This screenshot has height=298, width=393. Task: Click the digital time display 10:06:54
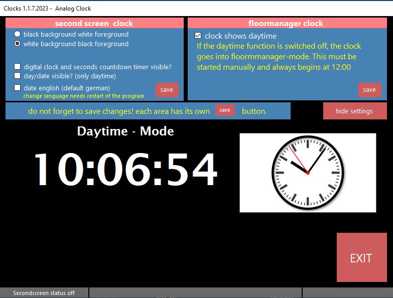pos(125,170)
